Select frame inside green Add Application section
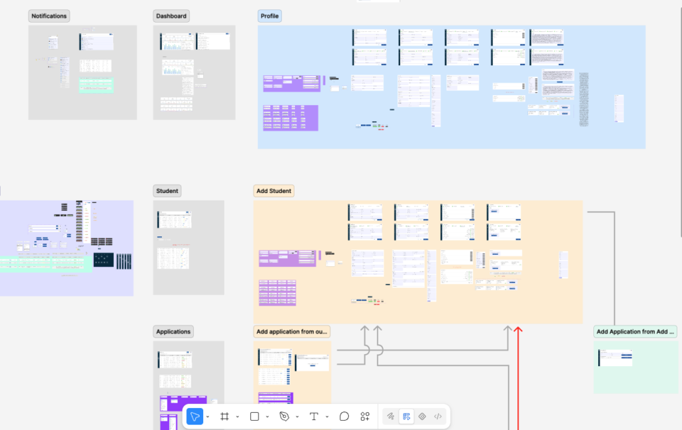Image resolution: width=682 pixels, height=430 pixels. pyautogui.click(x=615, y=357)
